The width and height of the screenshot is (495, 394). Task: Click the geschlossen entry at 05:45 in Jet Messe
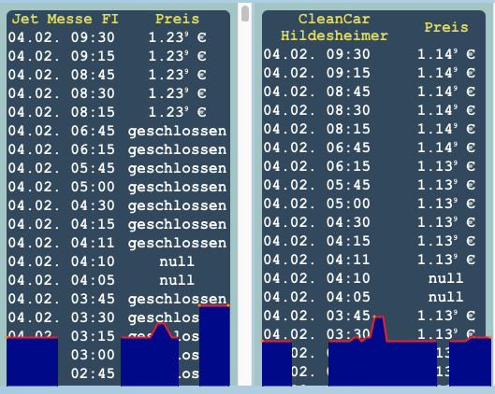177,168
